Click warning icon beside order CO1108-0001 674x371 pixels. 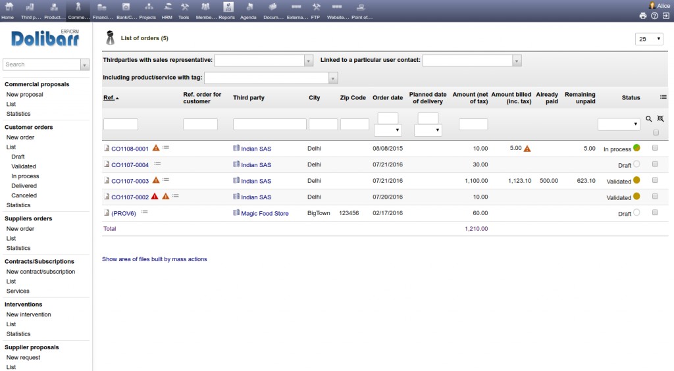[x=156, y=149]
